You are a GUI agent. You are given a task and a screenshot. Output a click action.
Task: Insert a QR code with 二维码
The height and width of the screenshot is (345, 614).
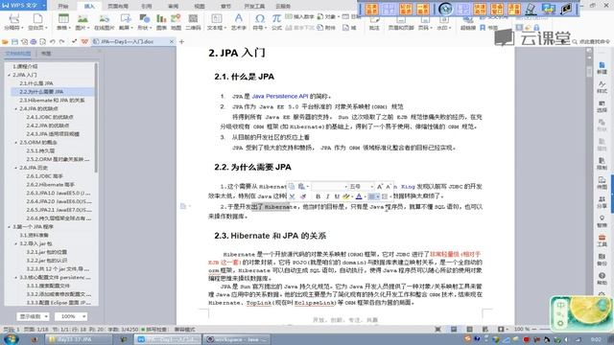[x=193, y=22]
